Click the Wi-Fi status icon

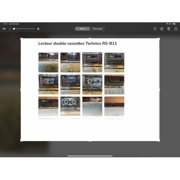click(167, 24)
